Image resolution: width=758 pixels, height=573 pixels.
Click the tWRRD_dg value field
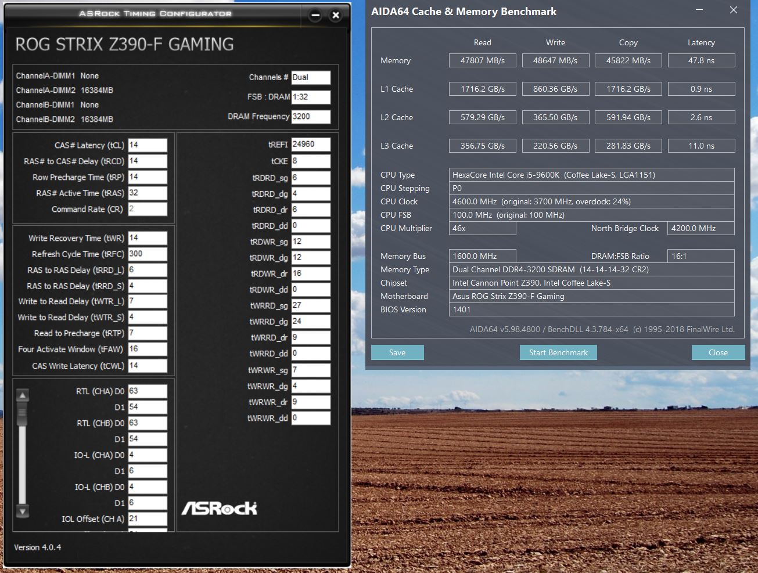point(311,321)
